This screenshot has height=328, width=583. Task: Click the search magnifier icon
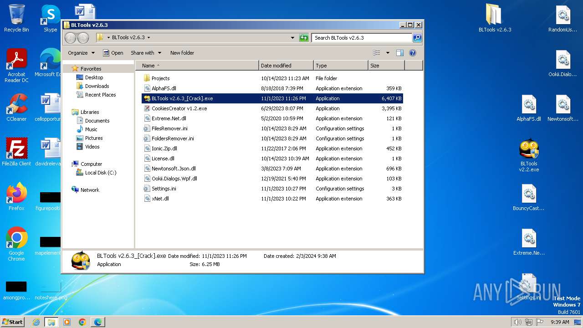[417, 38]
